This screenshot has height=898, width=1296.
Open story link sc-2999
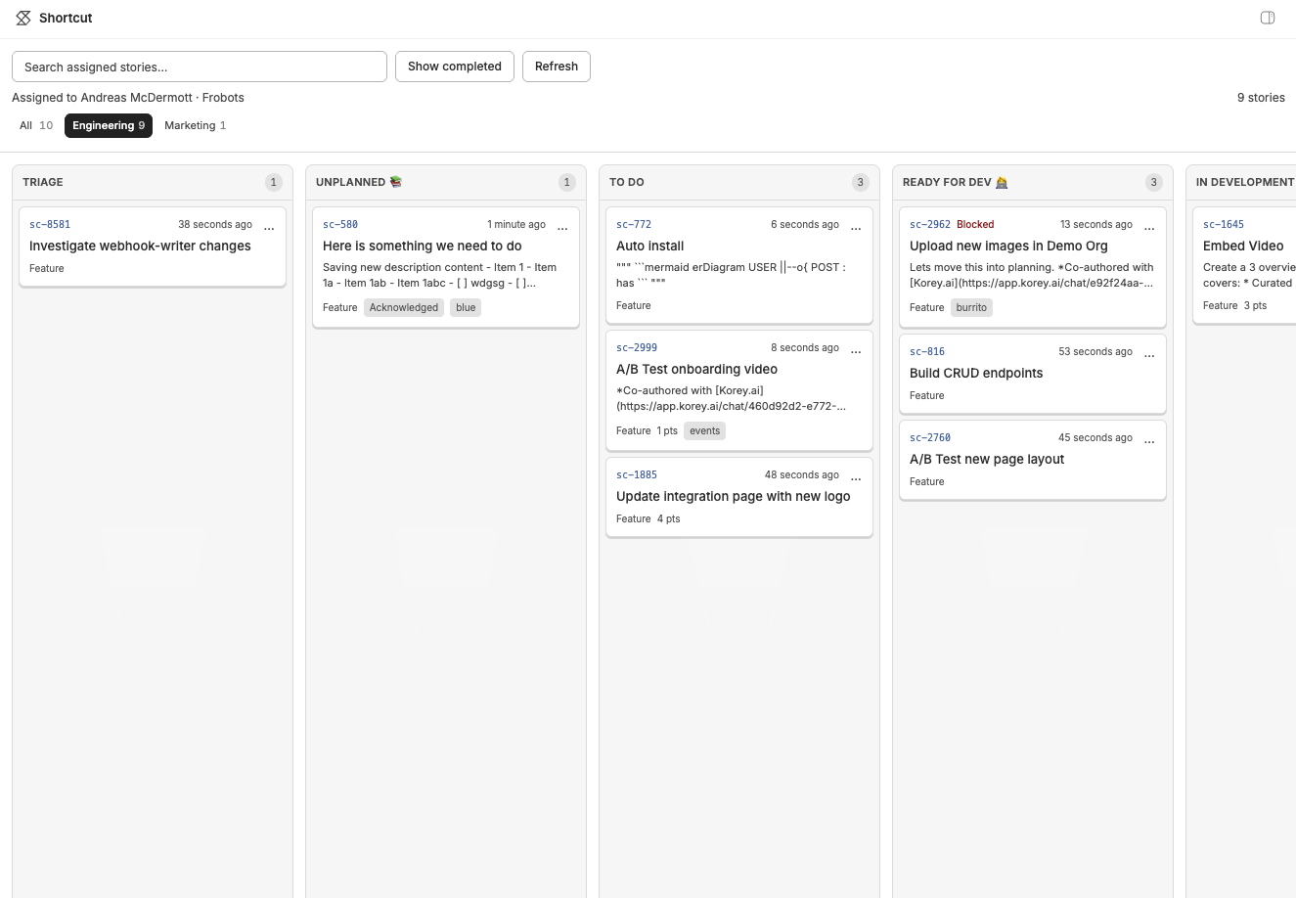point(637,347)
